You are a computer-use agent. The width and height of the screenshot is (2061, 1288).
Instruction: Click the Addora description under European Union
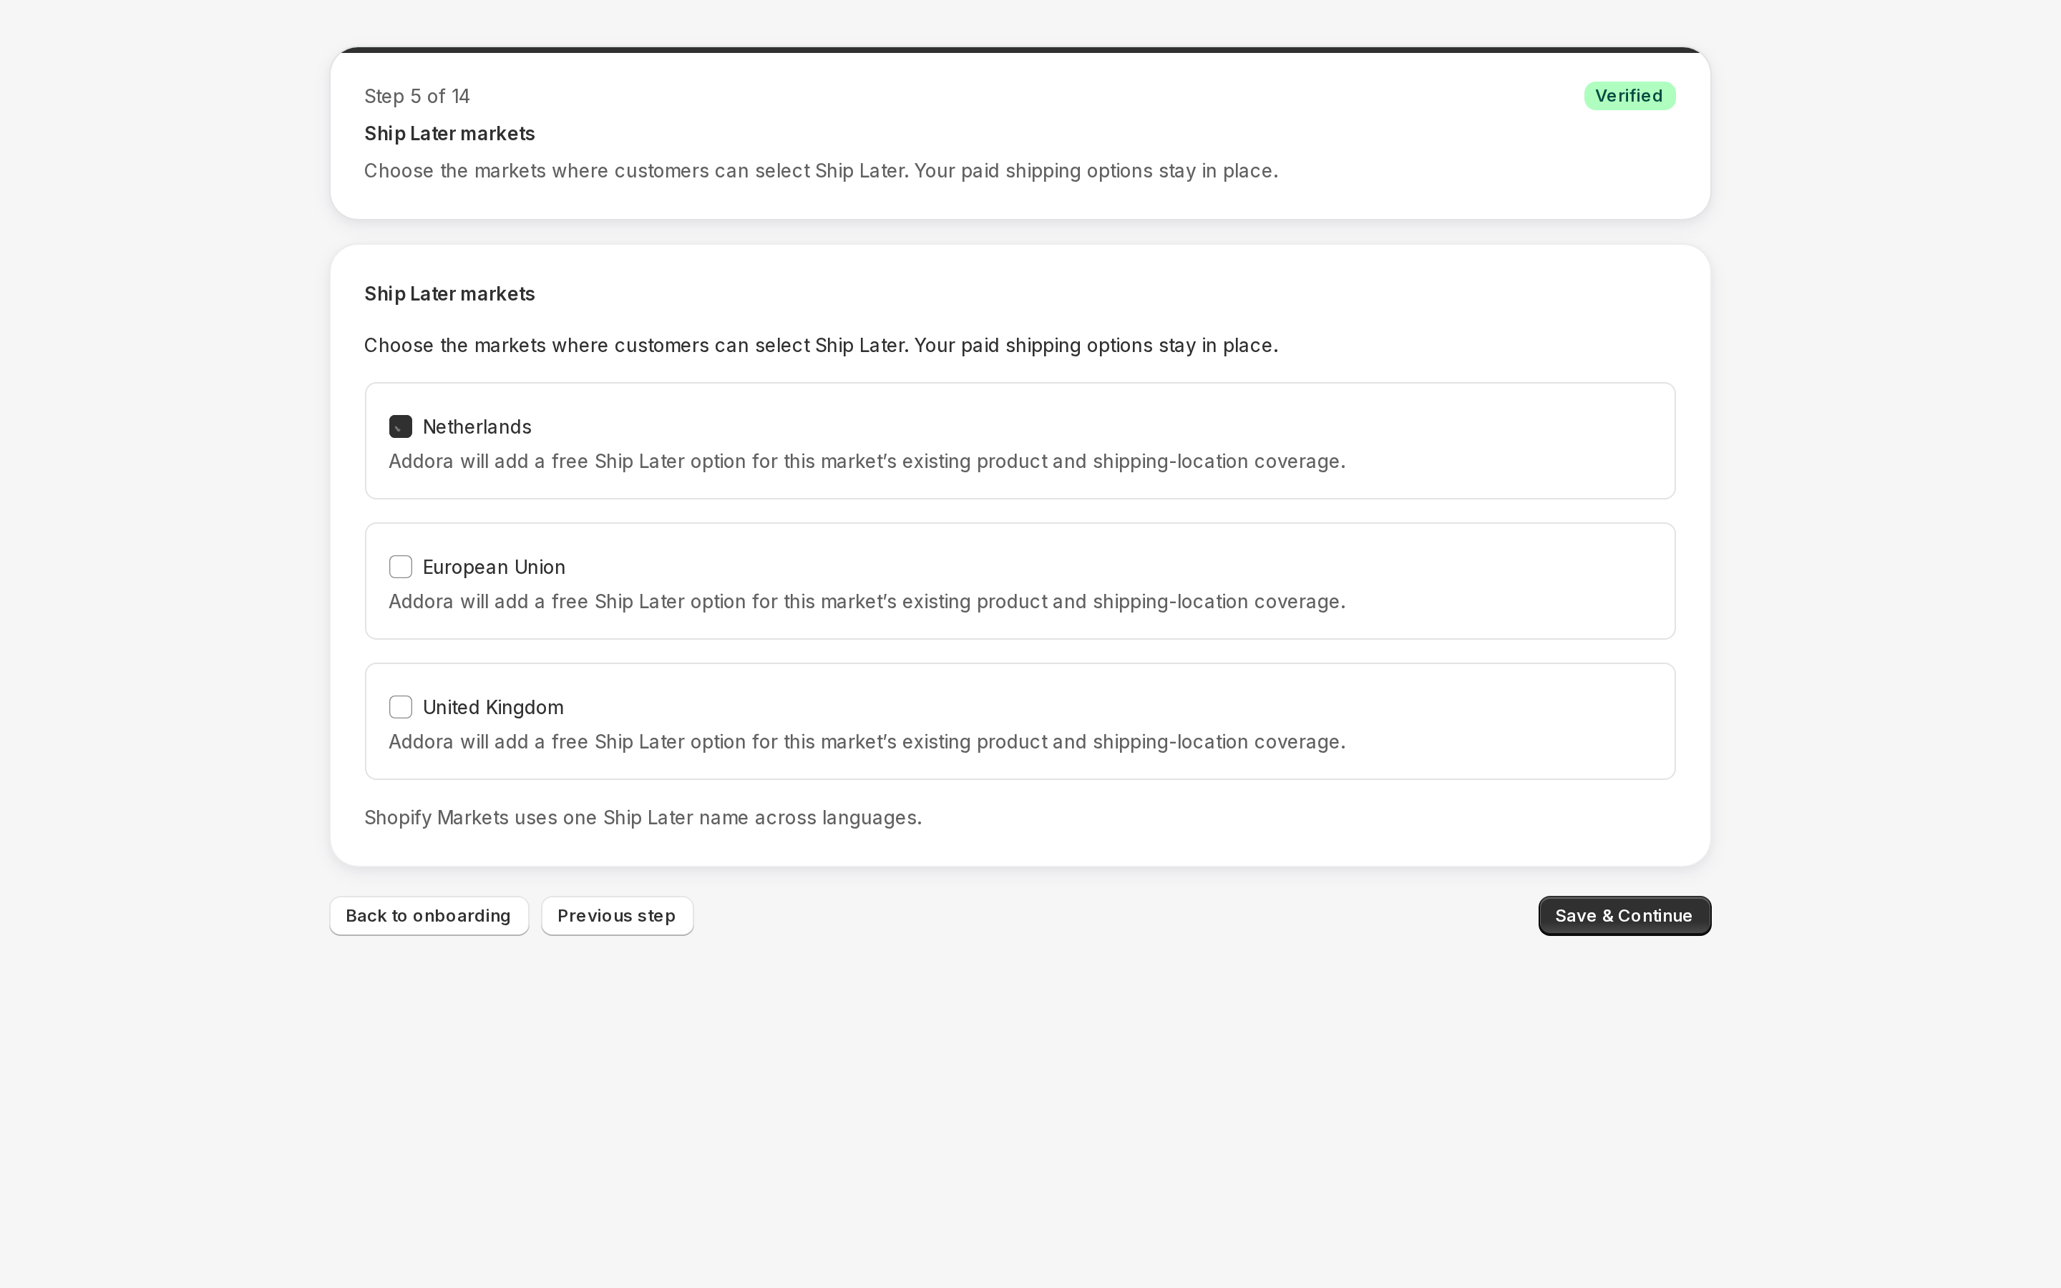click(x=867, y=602)
